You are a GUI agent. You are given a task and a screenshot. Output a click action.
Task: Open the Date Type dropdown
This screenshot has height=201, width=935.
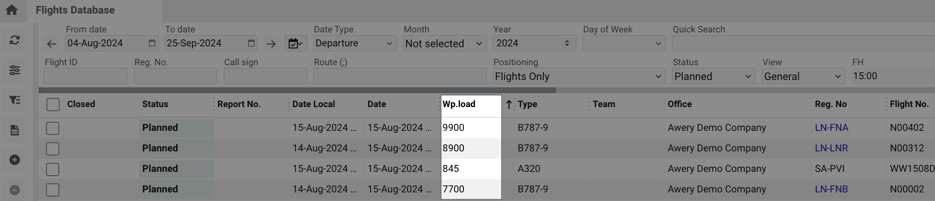point(354,43)
